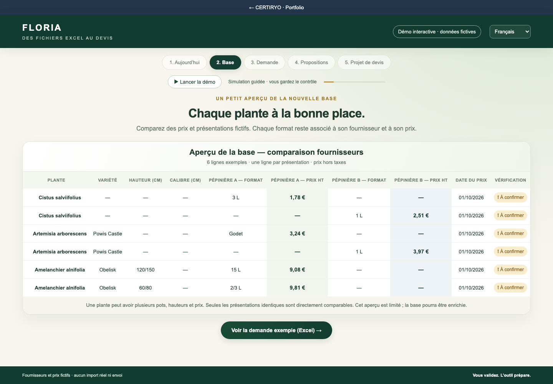Screen dimensions: 553x384
Task: Click the simulation progress bar
Action: point(354,82)
